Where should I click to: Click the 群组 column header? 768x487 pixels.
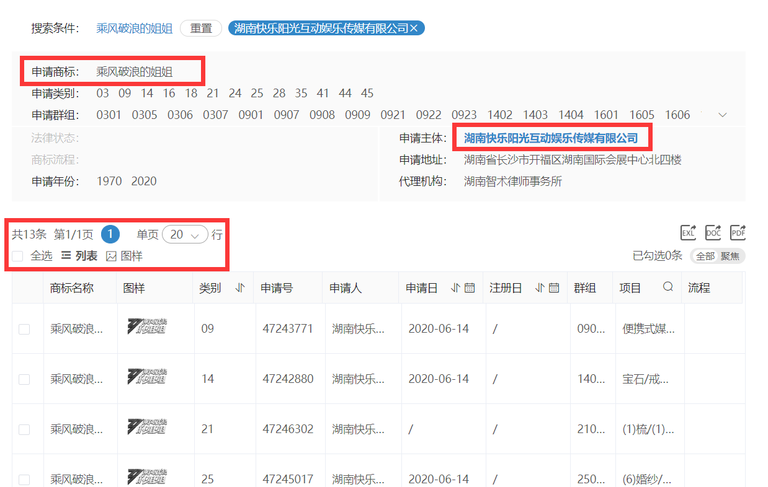pos(585,287)
